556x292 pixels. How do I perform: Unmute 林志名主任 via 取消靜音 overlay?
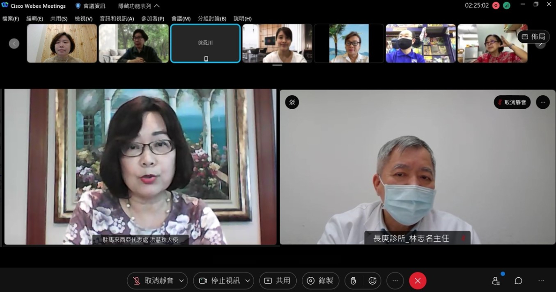512,102
